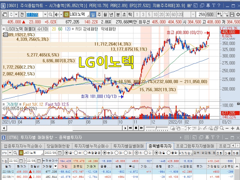The image size is (240, 180).
Task: Select the 등락 radio button
Action: [169, 153]
